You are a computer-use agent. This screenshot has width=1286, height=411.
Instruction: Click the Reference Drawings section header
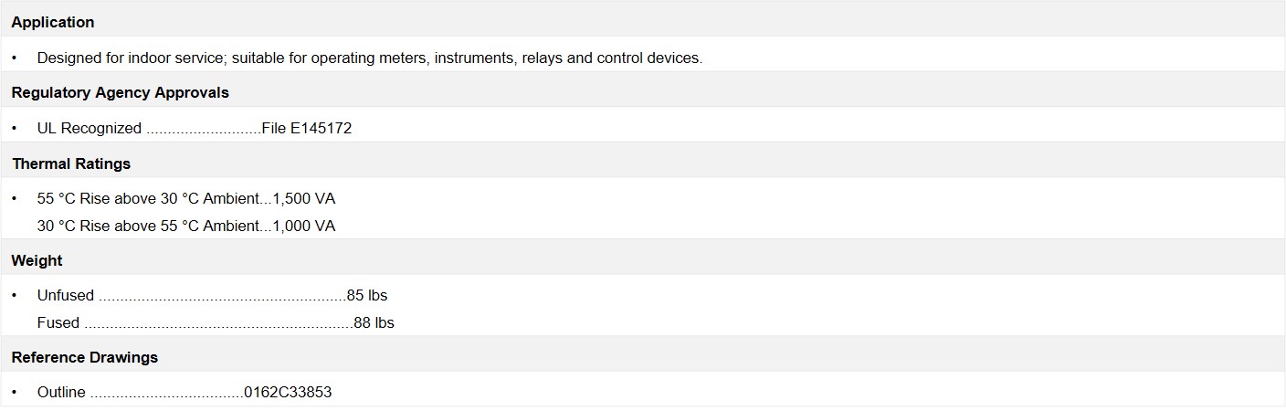click(85, 357)
